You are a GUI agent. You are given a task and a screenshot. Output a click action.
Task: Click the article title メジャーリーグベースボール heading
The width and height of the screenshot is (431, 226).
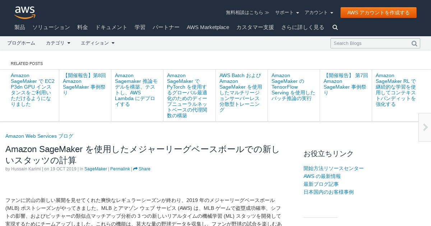point(142,155)
